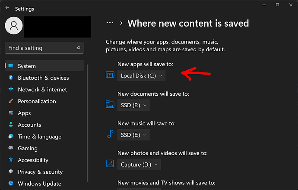Click the user profile avatar
Viewport: 298px width, 190px height.
pos(13,26)
